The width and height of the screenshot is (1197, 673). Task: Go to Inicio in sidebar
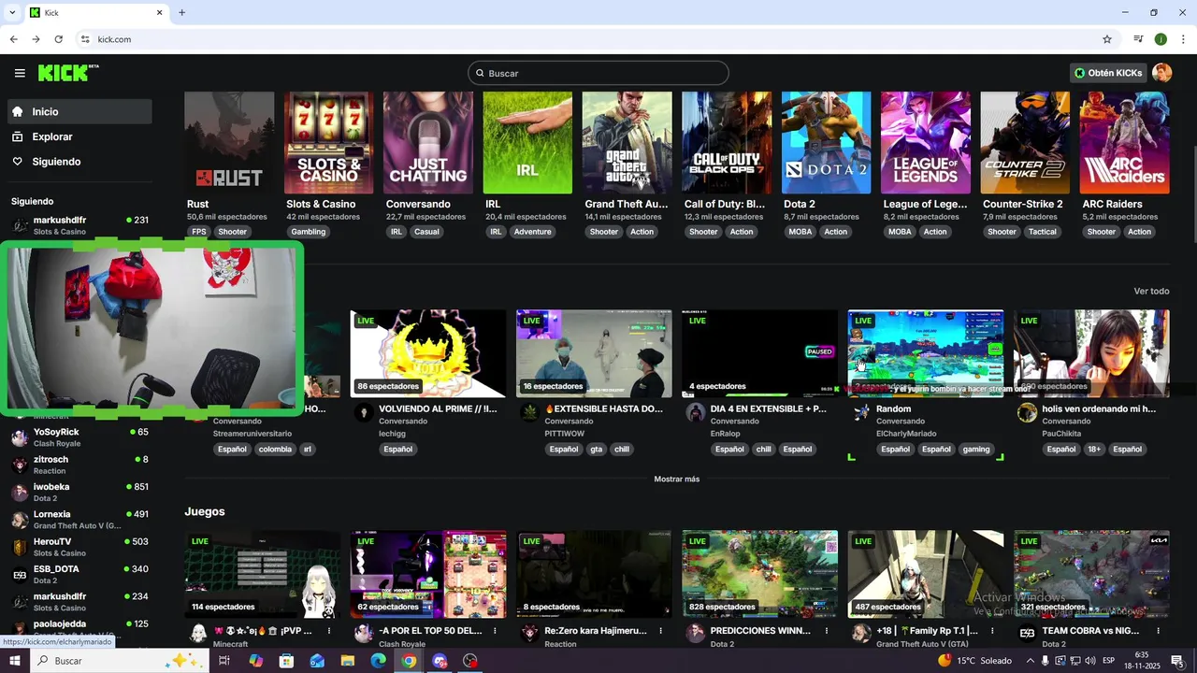[79, 111]
